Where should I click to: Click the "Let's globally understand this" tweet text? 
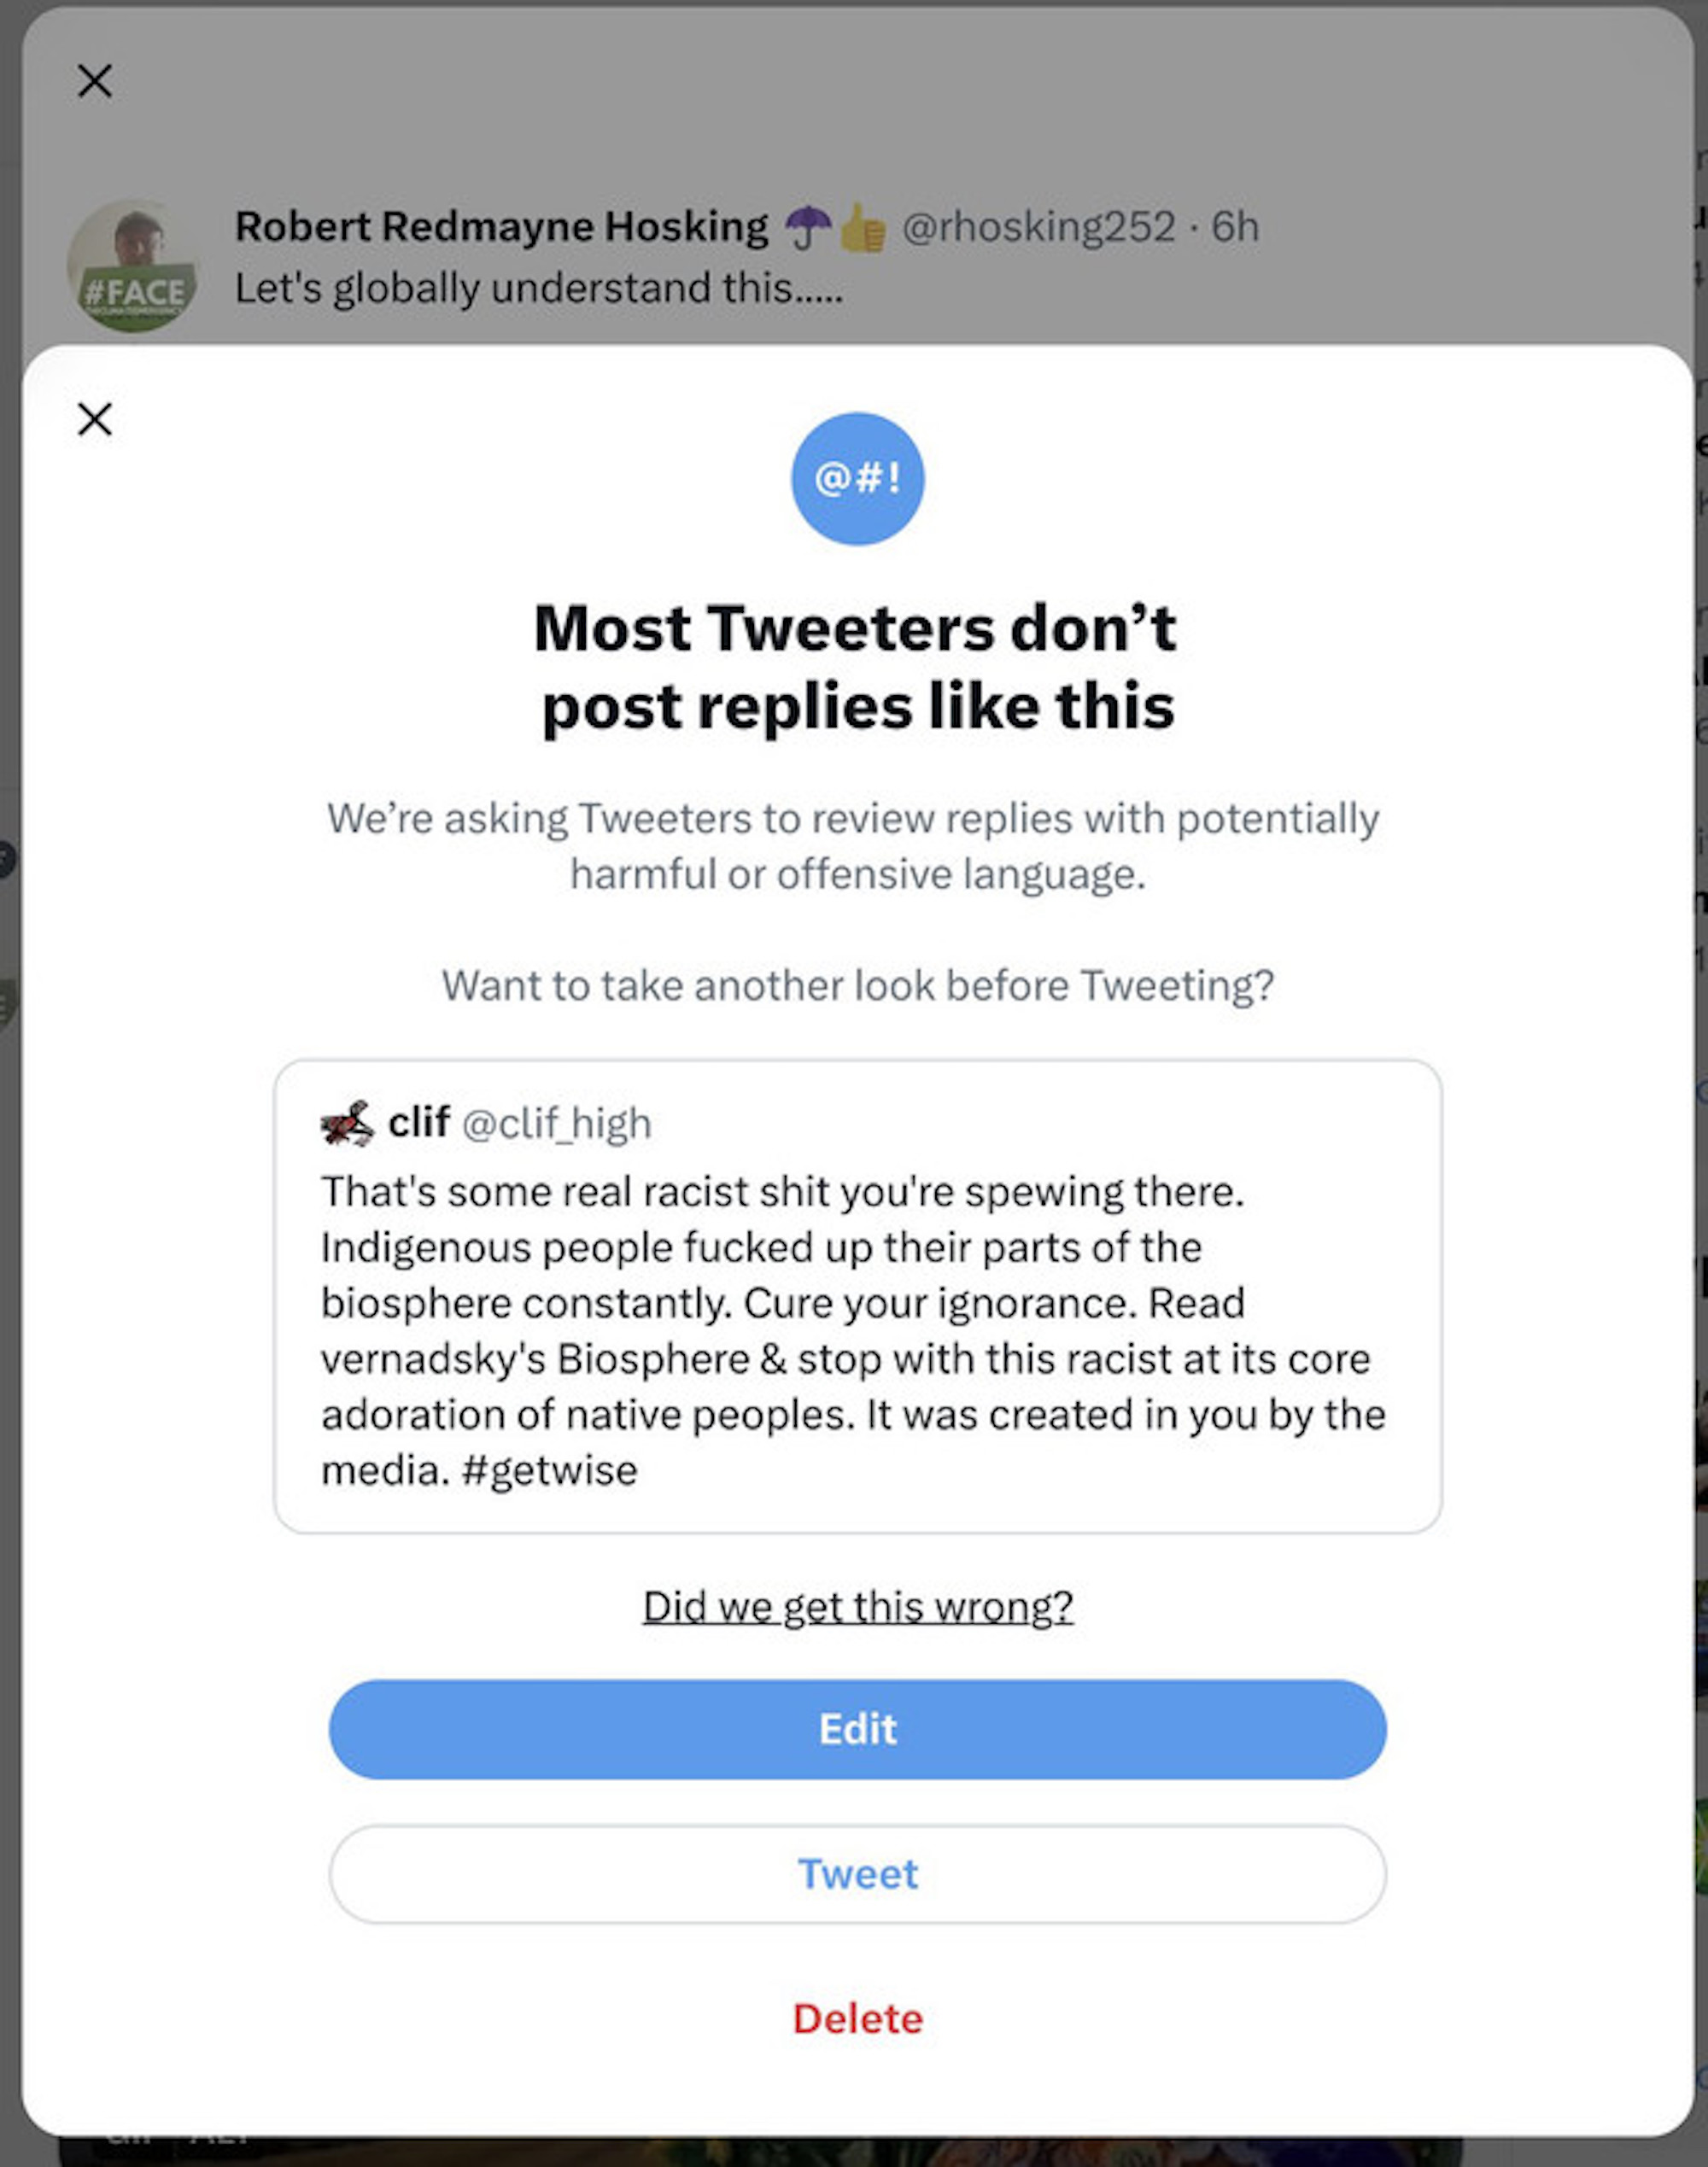538,289
